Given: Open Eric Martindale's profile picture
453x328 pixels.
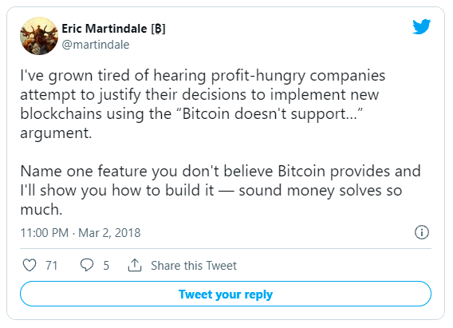Looking at the screenshot, I should click(x=39, y=36).
